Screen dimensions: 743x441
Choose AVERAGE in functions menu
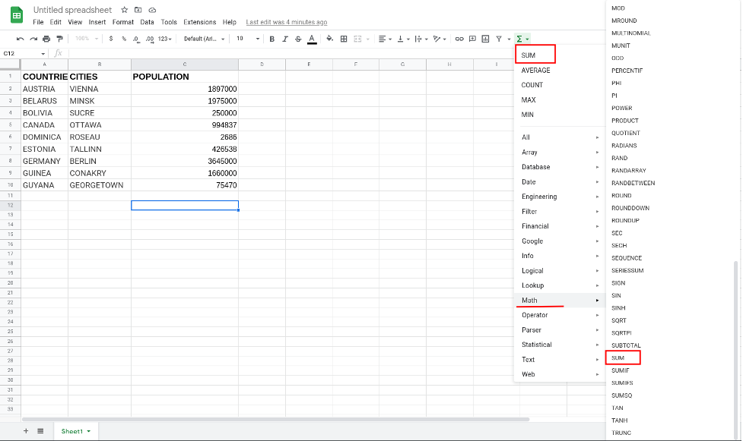pyautogui.click(x=535, y=70)
